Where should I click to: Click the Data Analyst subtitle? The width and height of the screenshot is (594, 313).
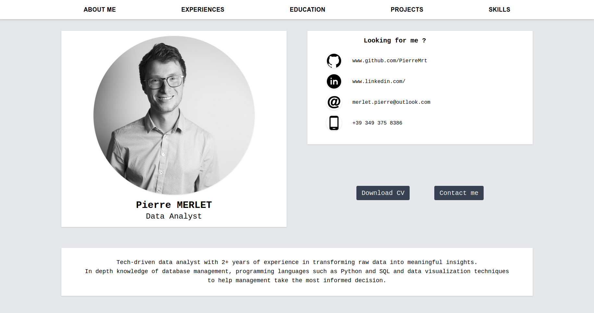tap(174, 216)
